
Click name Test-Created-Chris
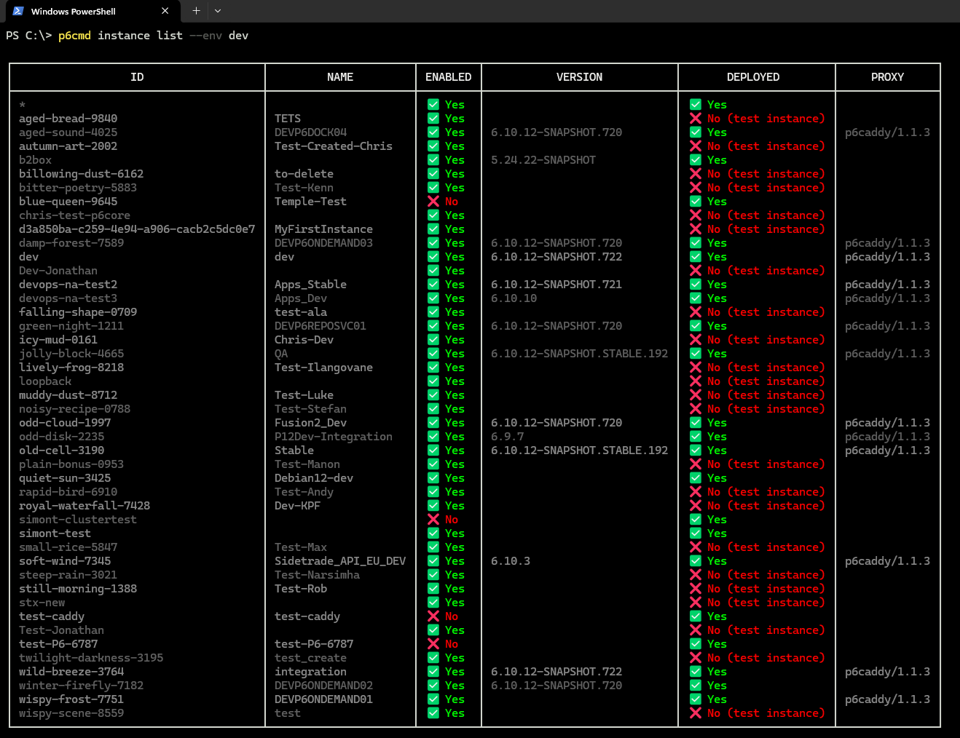[x=334, y=146]
